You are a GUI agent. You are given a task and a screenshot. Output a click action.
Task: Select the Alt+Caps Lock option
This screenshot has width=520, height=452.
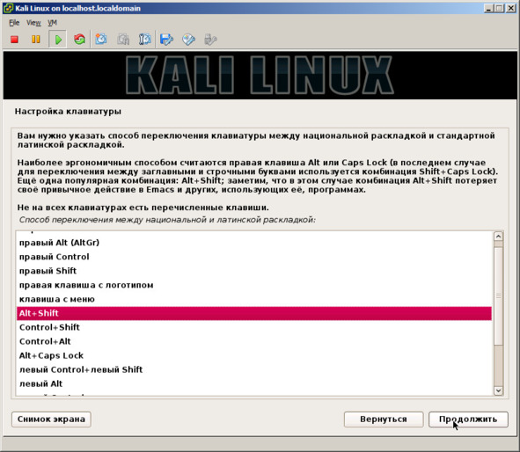click(x=254, y=355)
